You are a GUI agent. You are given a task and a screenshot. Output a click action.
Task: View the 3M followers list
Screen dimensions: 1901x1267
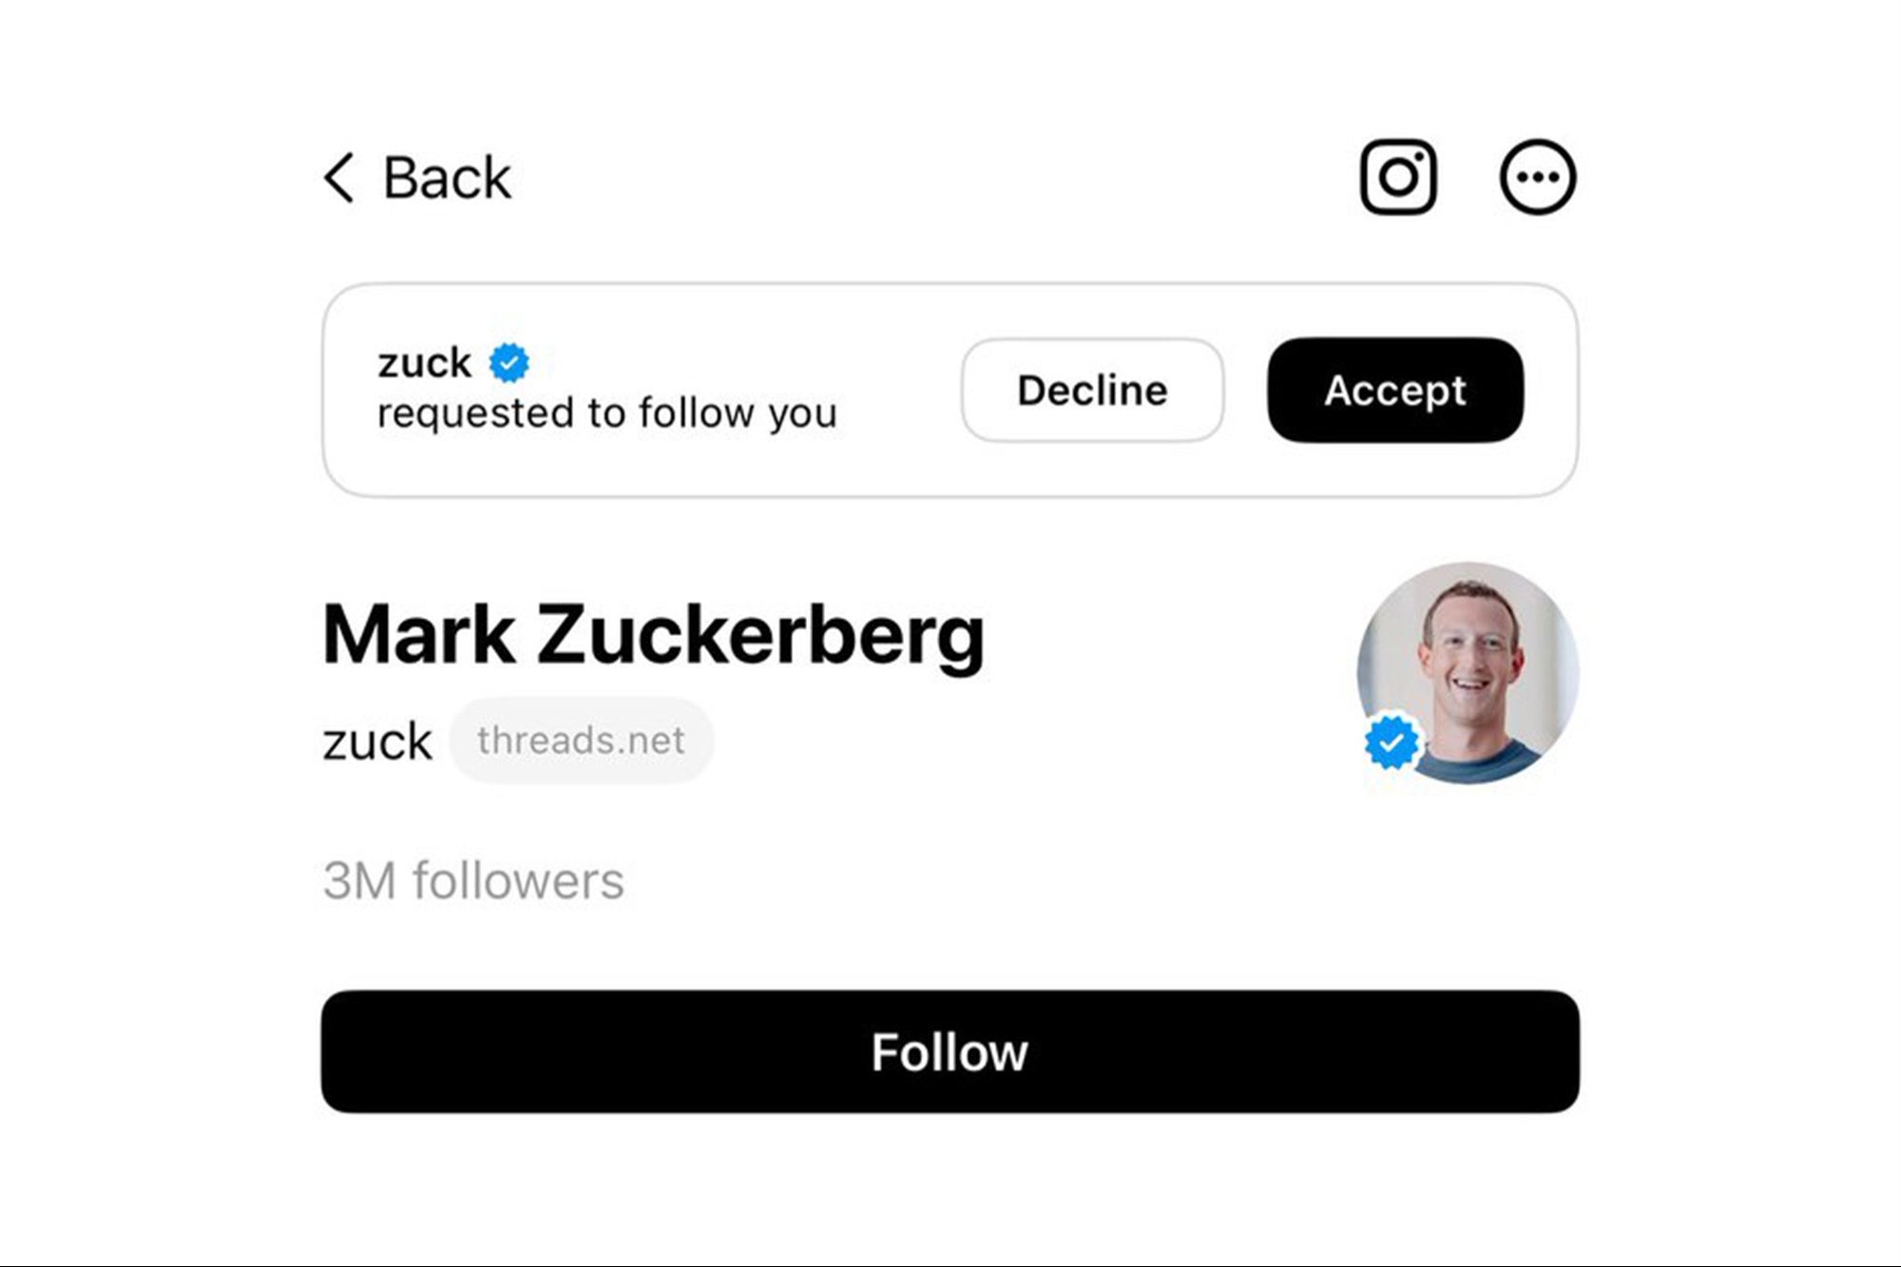tap(473, 881)
